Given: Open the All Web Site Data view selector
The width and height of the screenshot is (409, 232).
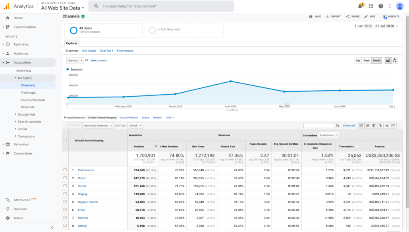Looking at the screenshot, I should click(x=62, y=8).
